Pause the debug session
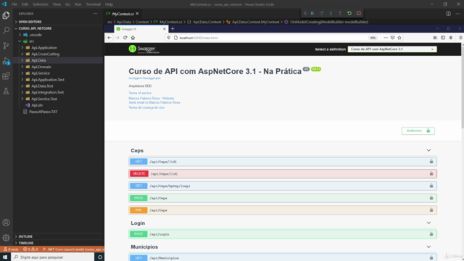 point(312,13)
